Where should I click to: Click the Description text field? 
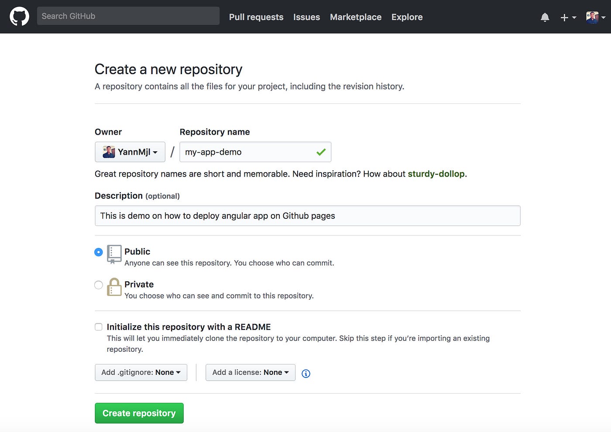(x=308, y=216)
